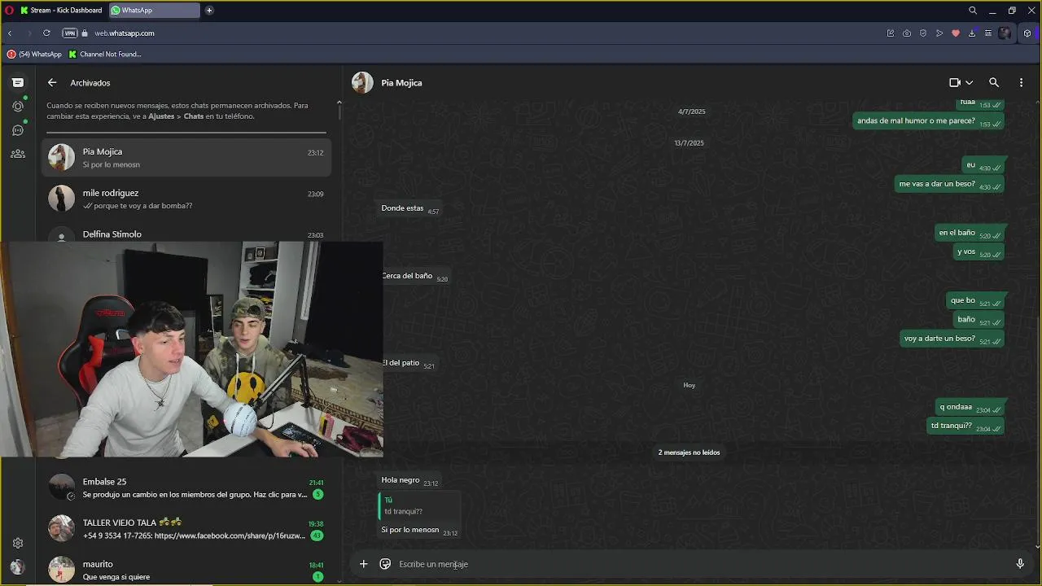
Task: Open the emoji and sticker picker
Action: (385, 564)
